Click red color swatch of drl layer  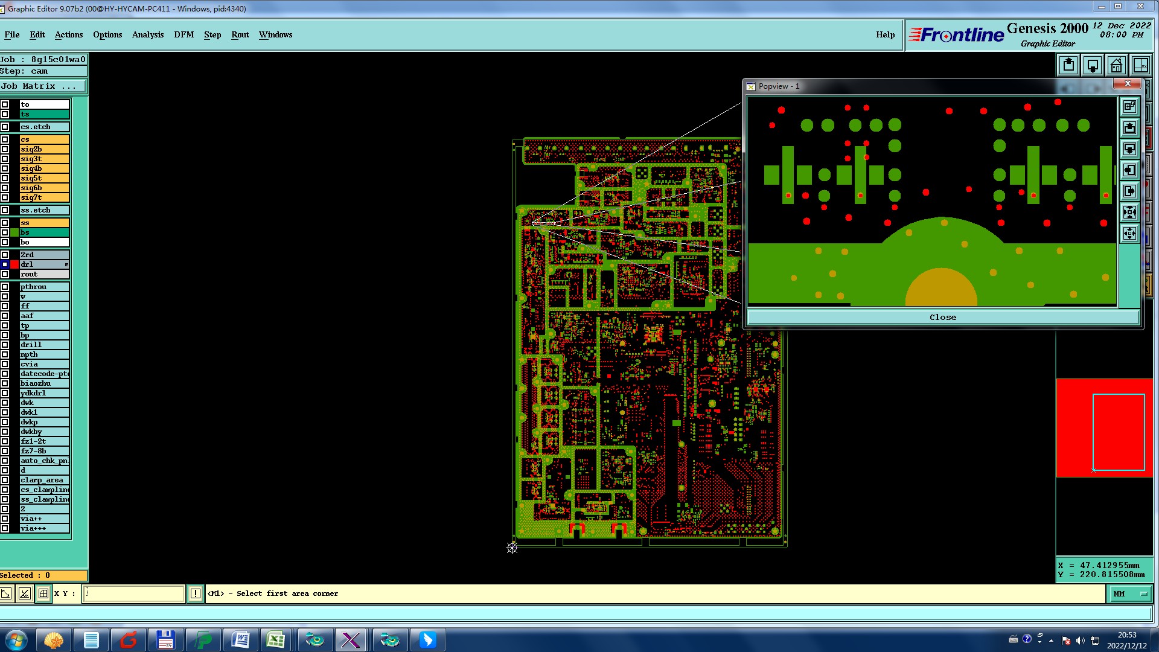point(14,264)
